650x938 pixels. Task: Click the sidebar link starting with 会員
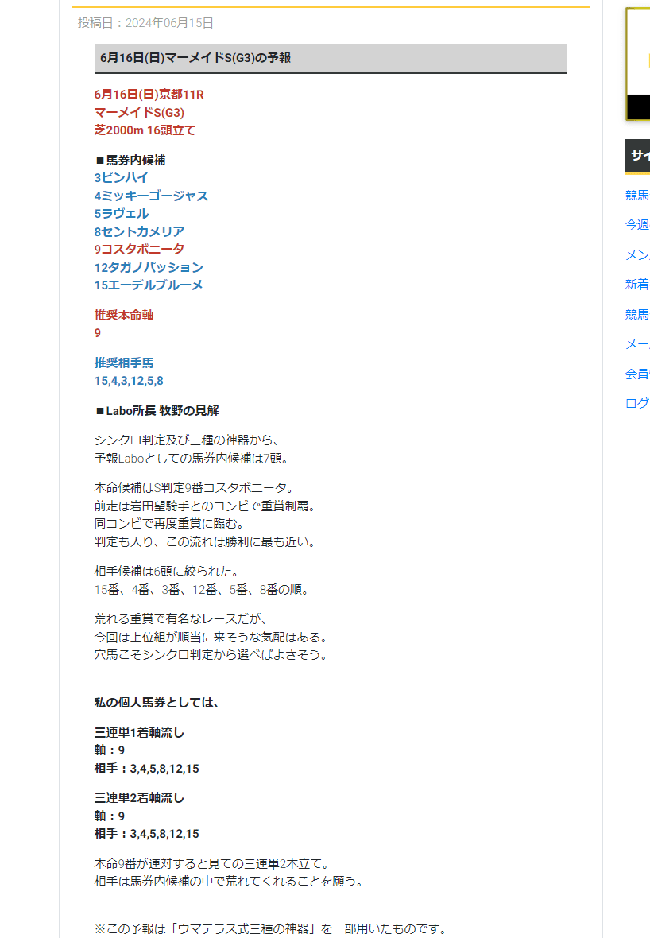point(637,374)
